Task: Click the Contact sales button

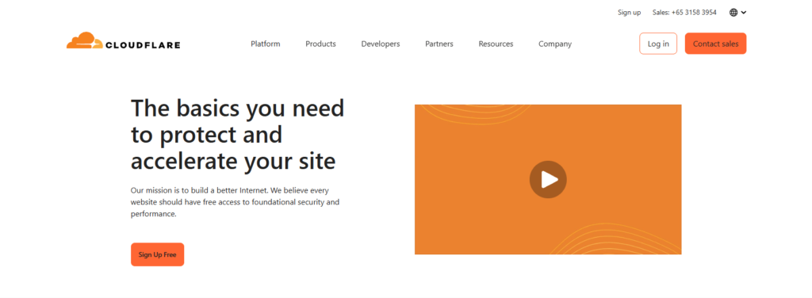Action: [x=716, y=44]
